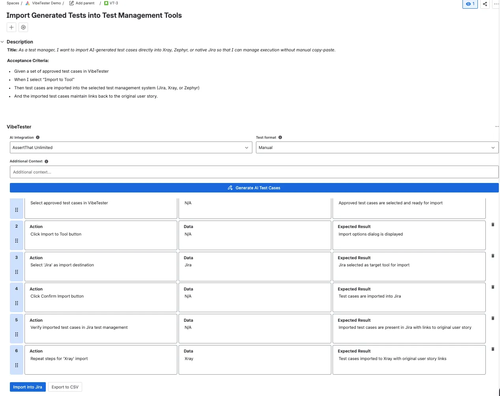Delete step 4 with trash icon
Screen dimensions: 500x396
pyautogui.click(x=493, y=287)
